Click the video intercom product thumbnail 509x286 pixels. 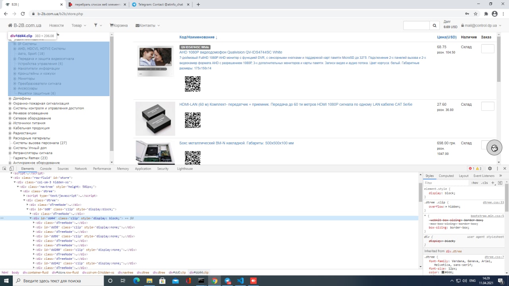click(155, 61)
